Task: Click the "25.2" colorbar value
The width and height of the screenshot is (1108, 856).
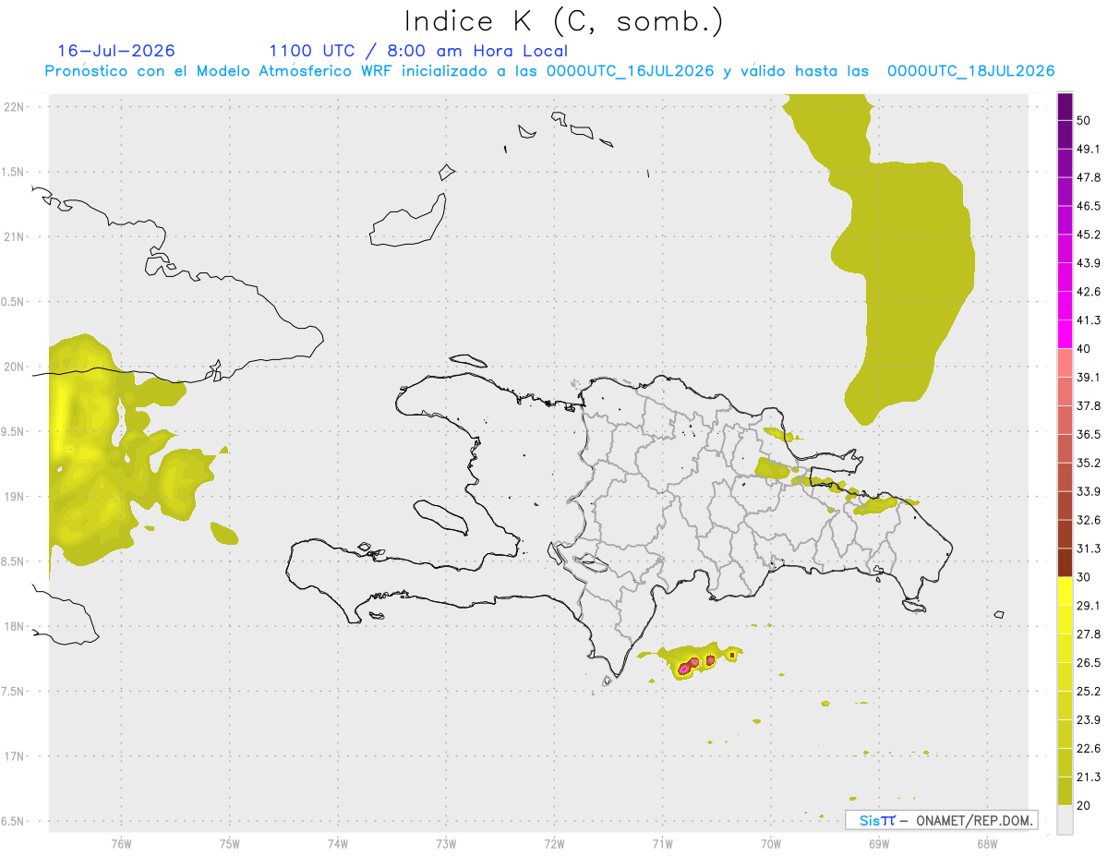Action: (x=1090, y=691)
